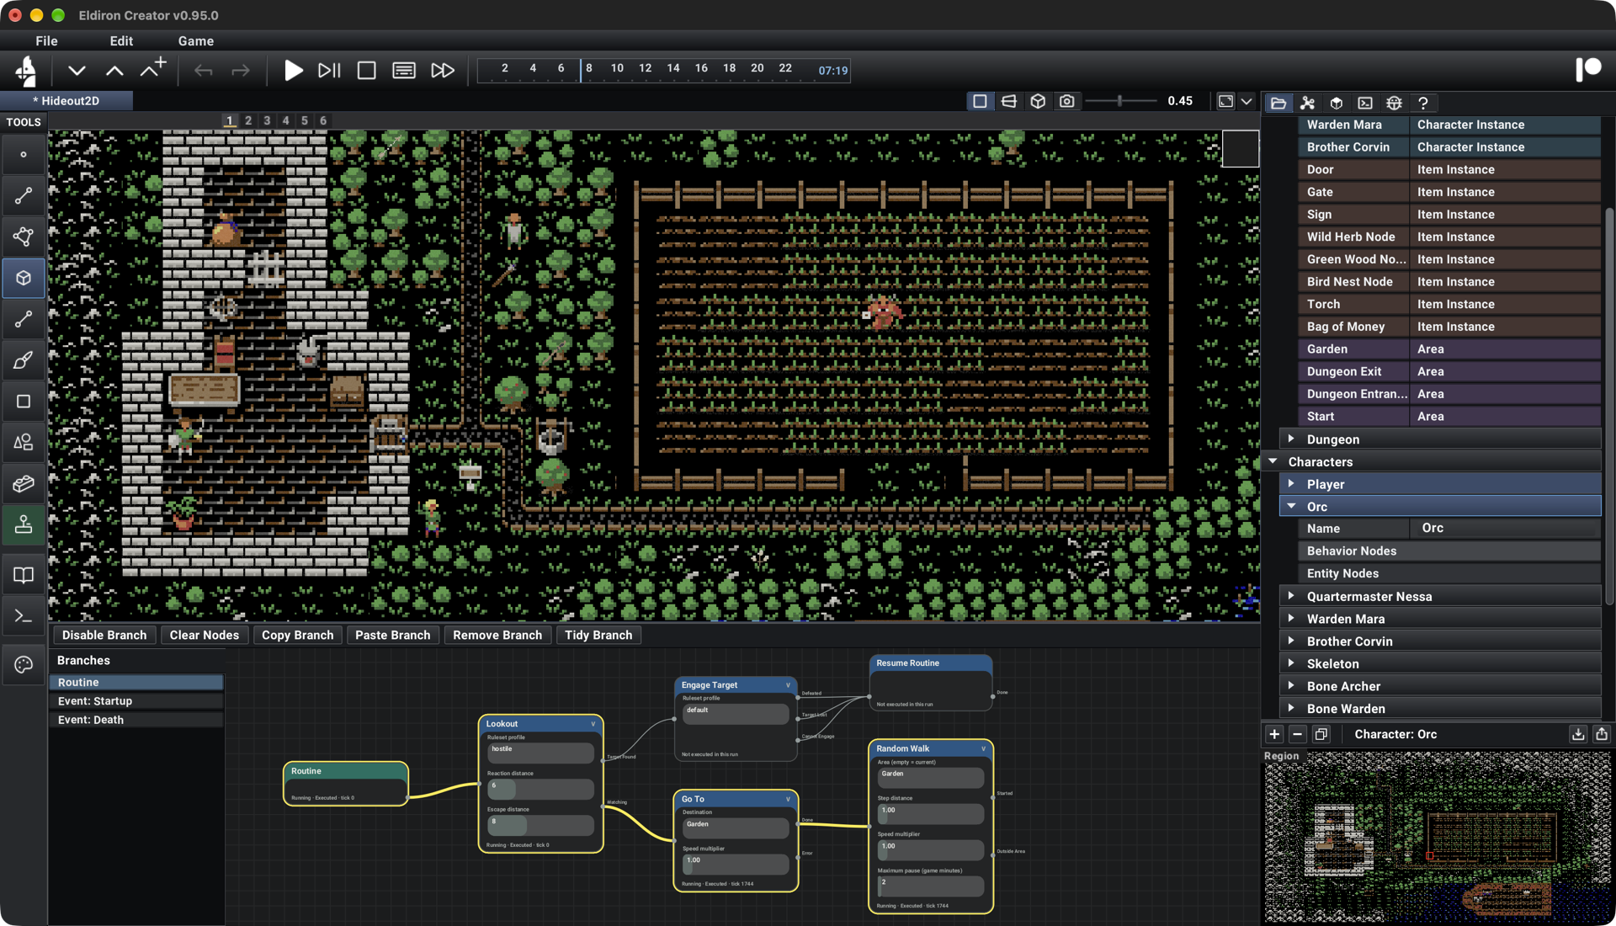1616x926 pixels.
Task: Open the File menu
Action: [x=46, y=40]
